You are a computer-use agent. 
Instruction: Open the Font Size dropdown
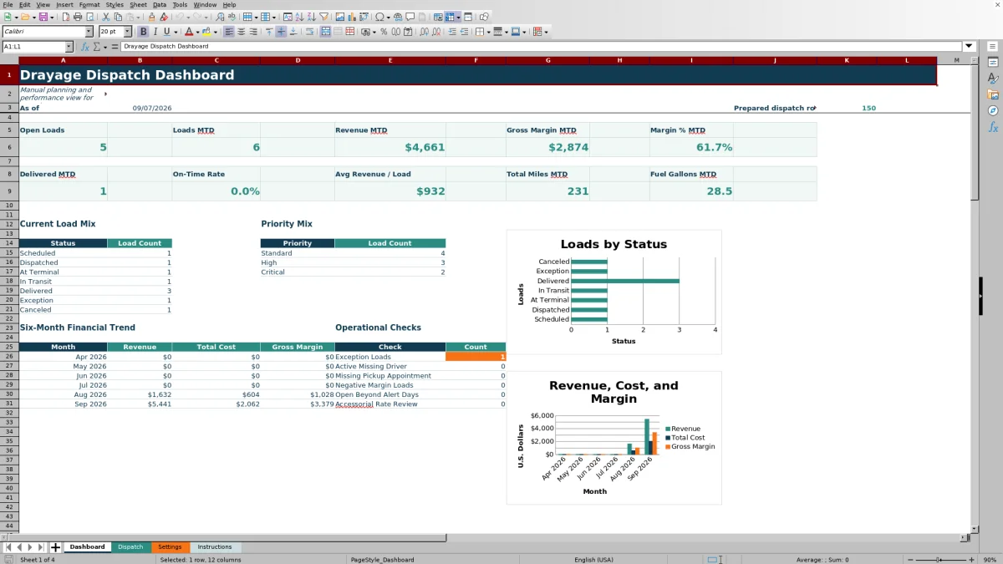(127, 32)
